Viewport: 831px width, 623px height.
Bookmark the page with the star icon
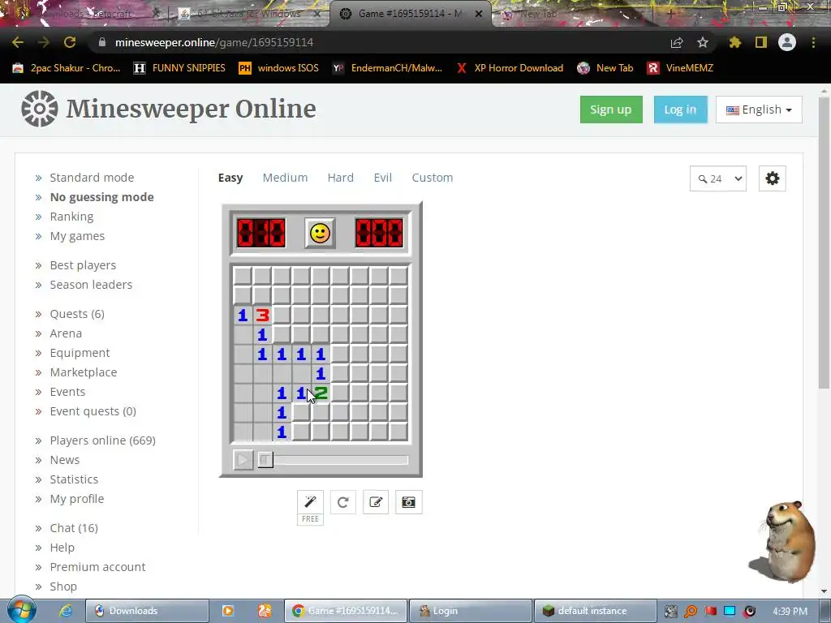click(x=702, y=42)
